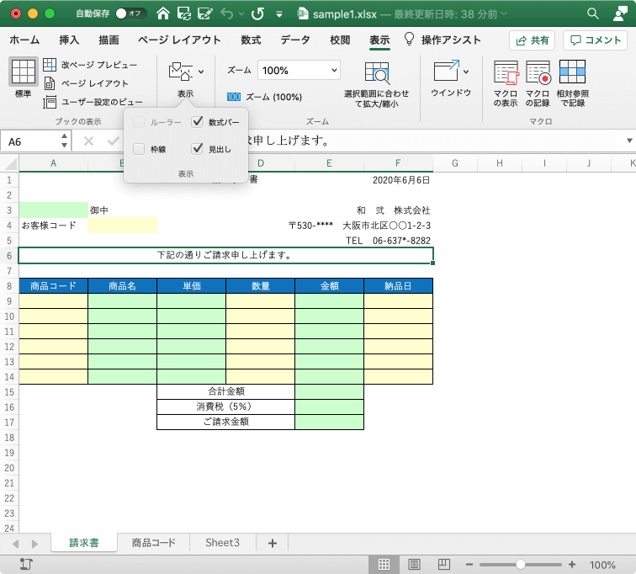Switch to the Sheet3 sheet tab

[222, 542]
